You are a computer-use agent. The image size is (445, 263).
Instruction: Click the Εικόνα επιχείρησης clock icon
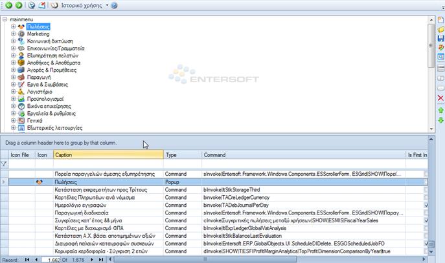click(21, 106)
